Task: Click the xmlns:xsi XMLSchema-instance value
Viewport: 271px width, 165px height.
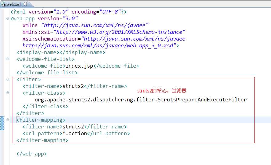Action: click(119, 32)
